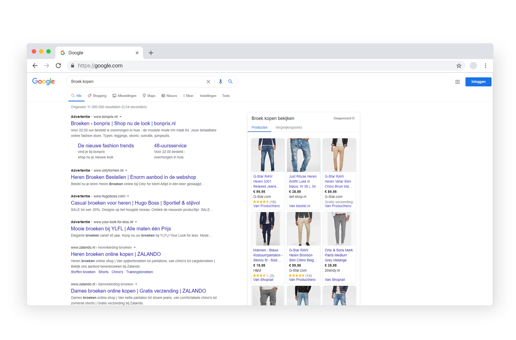Image resolution: width=516 pixels, height=340 pixels.
Task: Open the Google apps grid icon
Action: tap(457, 82)
